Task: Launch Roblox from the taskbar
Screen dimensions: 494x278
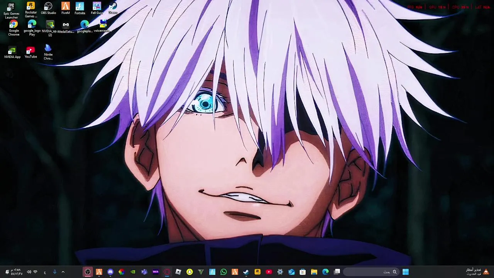Action: (178, 272)
